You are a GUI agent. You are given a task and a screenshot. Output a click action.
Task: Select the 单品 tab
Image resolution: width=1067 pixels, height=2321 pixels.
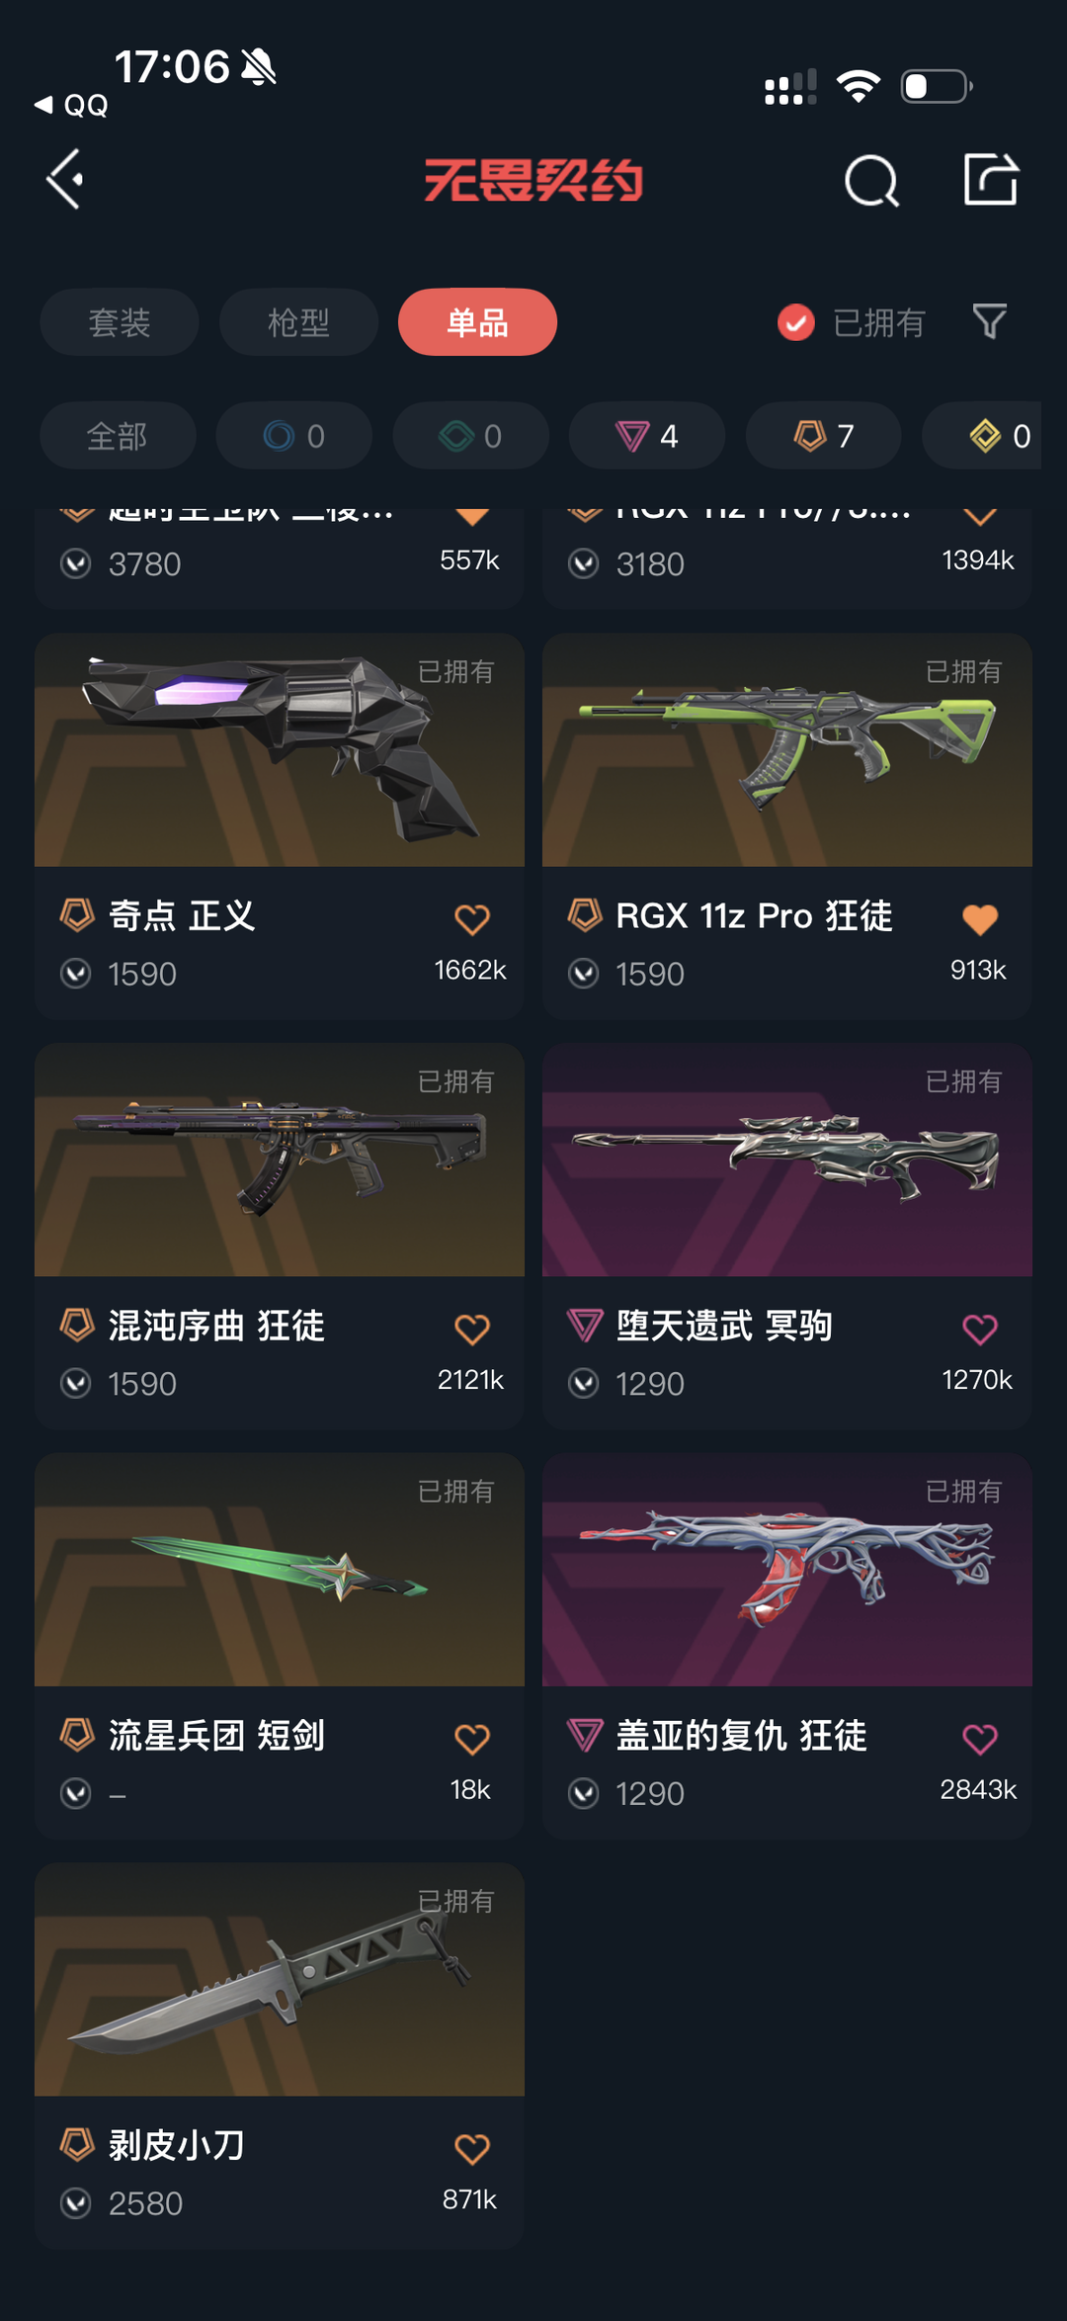477,322
